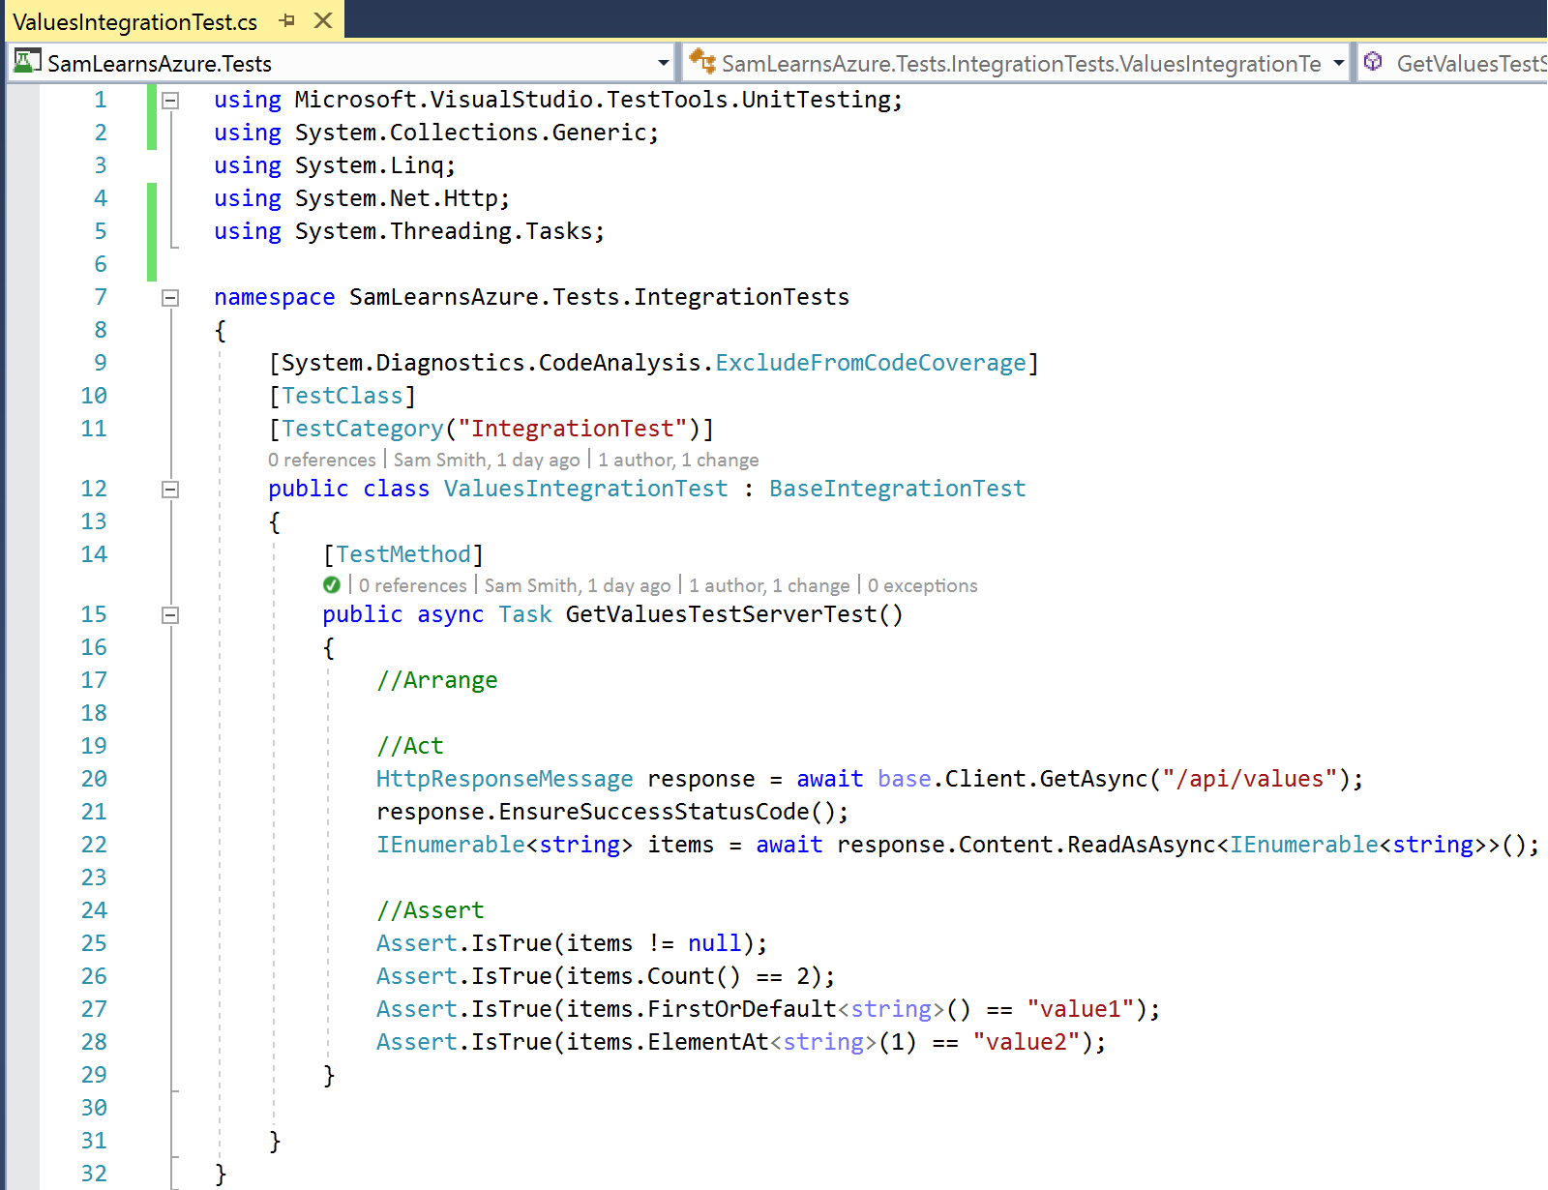Click 'Sam Smith, 1 day ago' above the class

[x=487, y=460]
